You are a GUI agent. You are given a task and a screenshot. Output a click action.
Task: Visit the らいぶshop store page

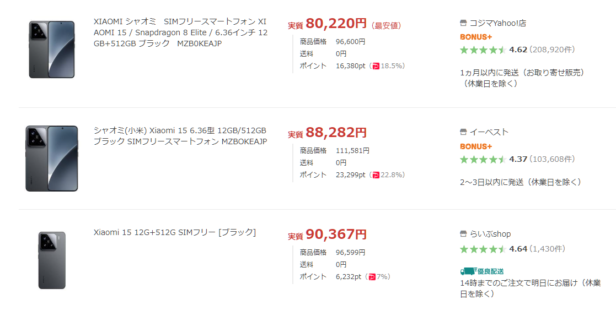pyautogui.click(x=490, y=234)
